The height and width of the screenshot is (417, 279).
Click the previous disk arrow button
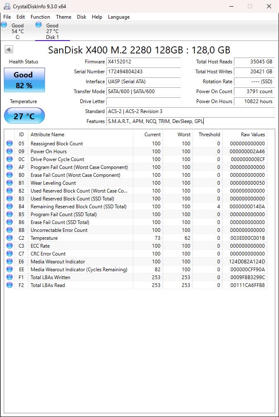tap(9, 49)
